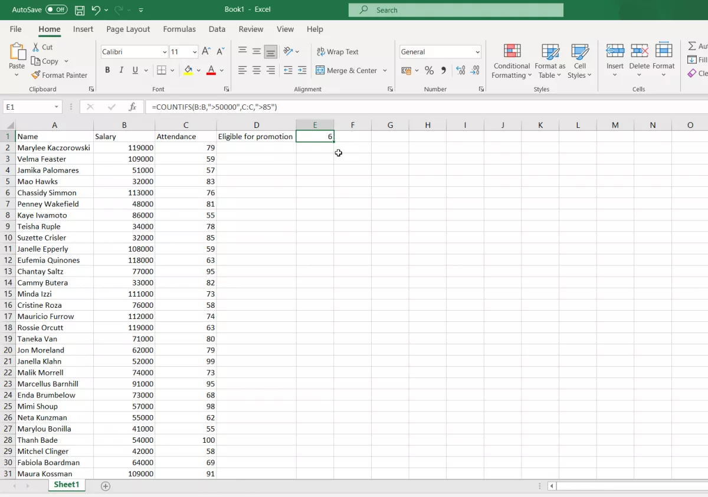Select the Sheet1 worksheet tab
This screenshot has height=497, width=708.
67,485
